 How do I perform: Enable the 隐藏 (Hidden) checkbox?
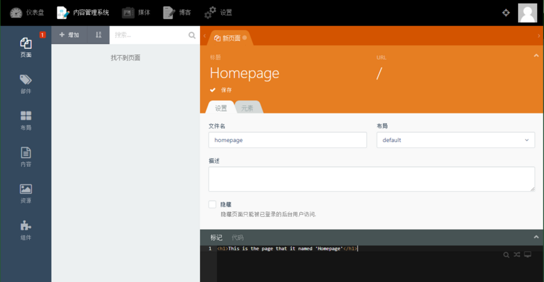(x=213, y=204)
